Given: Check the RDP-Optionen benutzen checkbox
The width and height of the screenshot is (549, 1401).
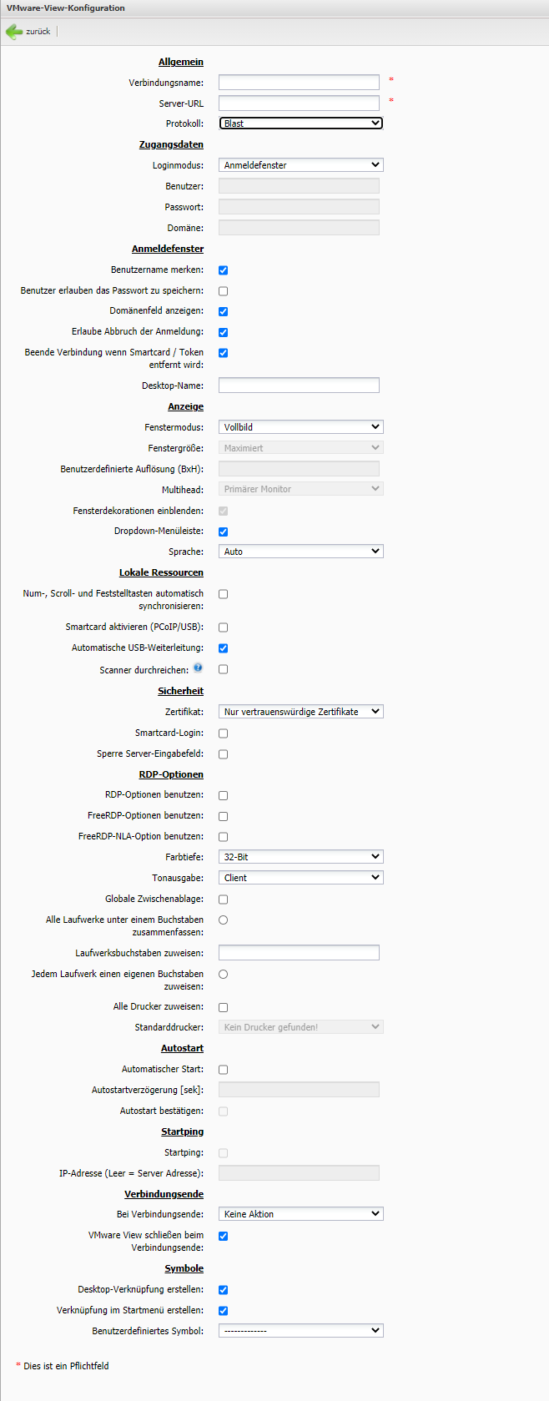Looking at the screenshot, I should tap(223, 796).
